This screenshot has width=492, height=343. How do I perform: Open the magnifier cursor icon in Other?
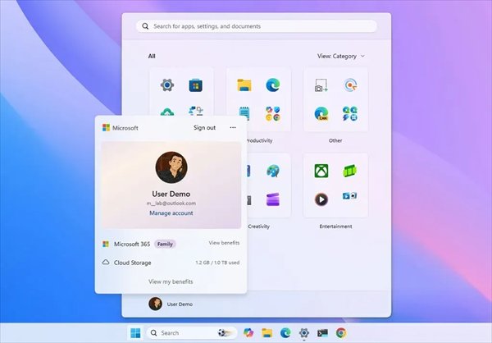tap(350, 85)
